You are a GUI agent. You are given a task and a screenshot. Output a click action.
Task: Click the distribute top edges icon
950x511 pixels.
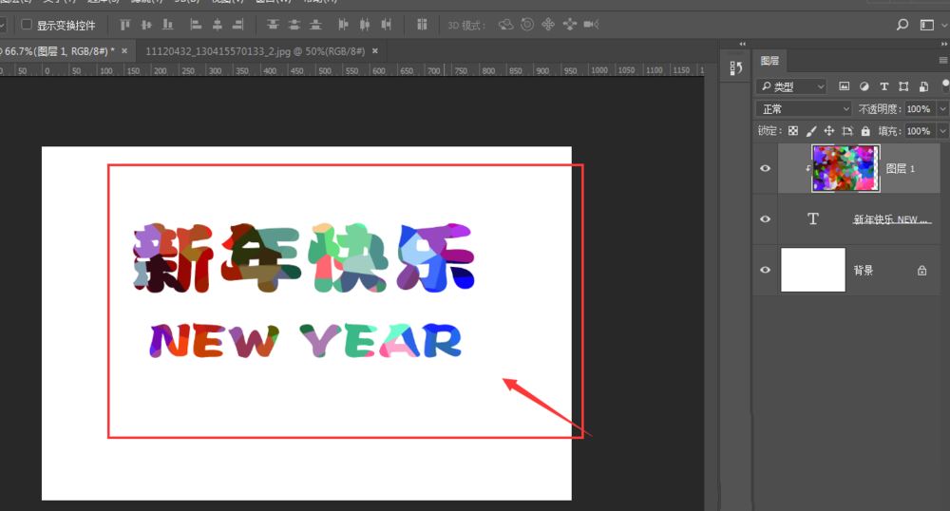click(x=273, y=25)
